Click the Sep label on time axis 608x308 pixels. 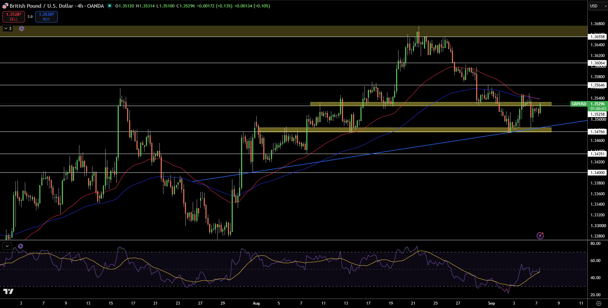coord(491,303)
